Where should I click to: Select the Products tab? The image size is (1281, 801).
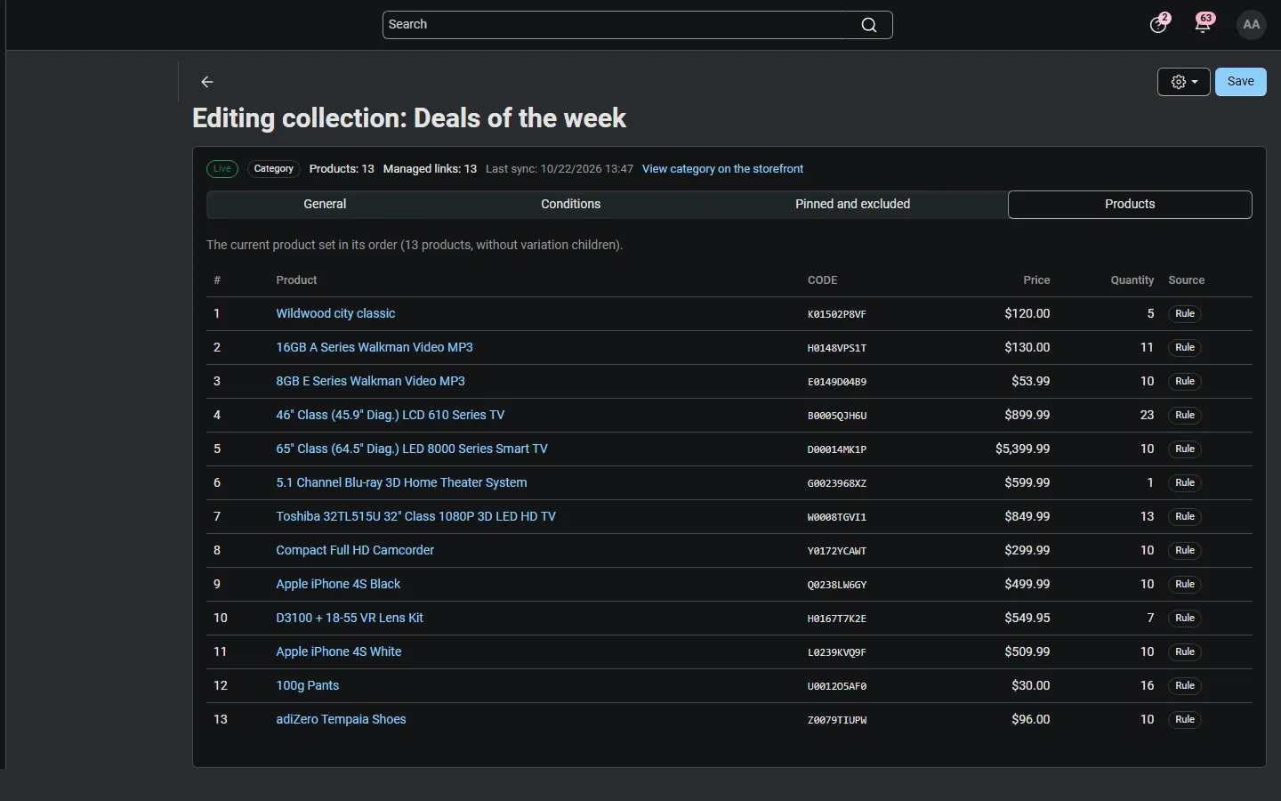[1130, 205]
